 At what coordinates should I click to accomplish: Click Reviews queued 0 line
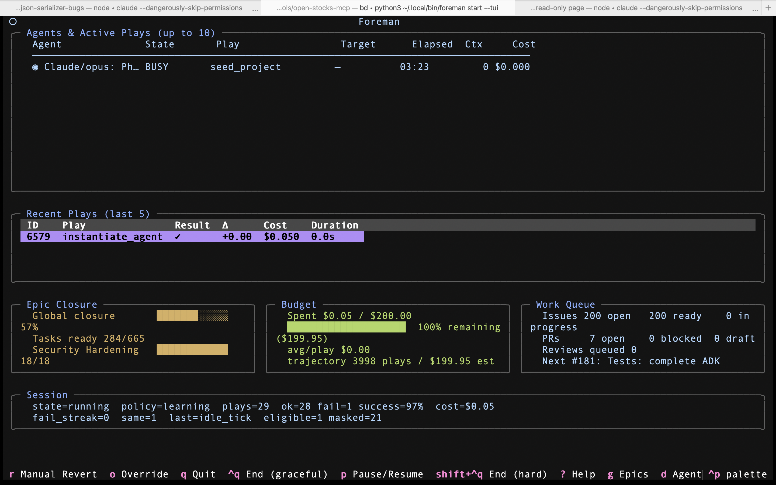589,350
